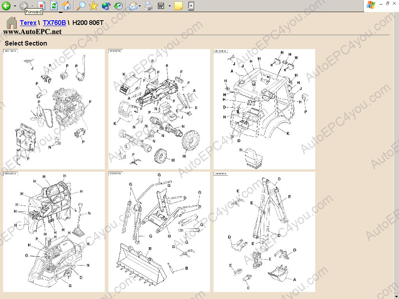Screen dimensions: 399x299
Task: Open Search with the magnifying glass icon
Action: coord(81,5)
